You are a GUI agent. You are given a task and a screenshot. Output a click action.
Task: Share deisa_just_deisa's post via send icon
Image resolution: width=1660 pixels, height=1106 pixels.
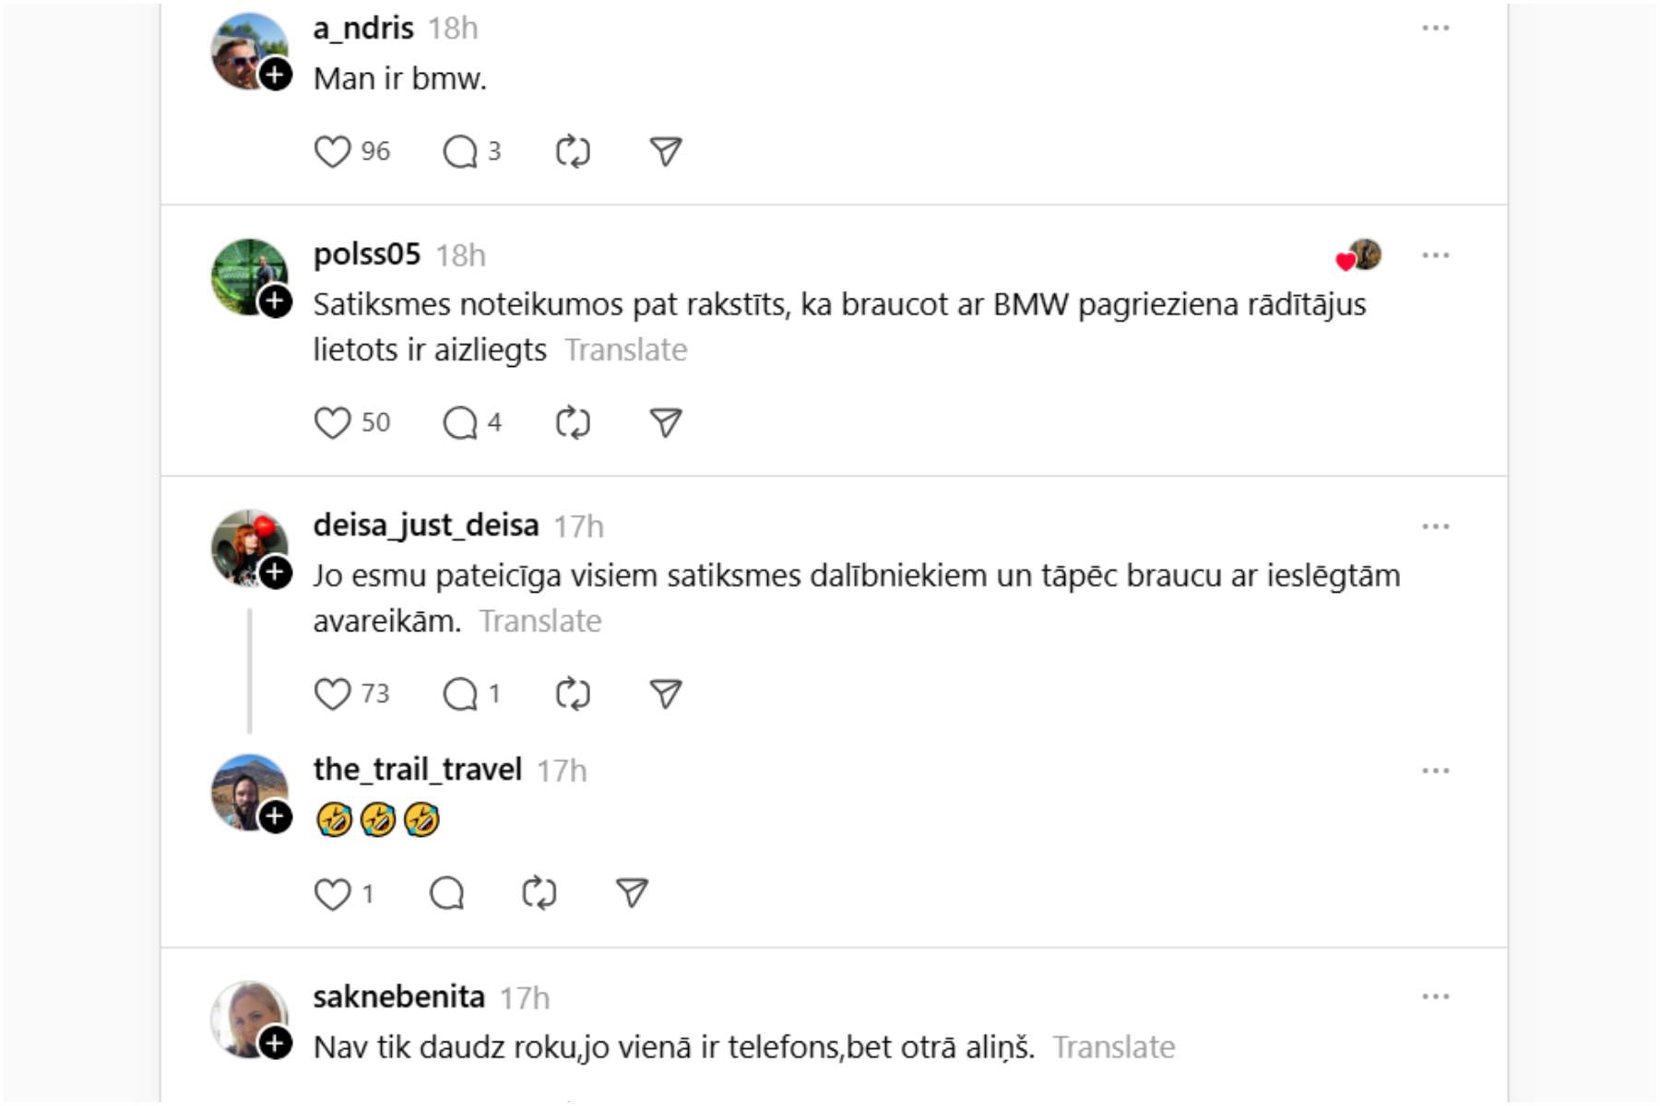coord(665,694)
